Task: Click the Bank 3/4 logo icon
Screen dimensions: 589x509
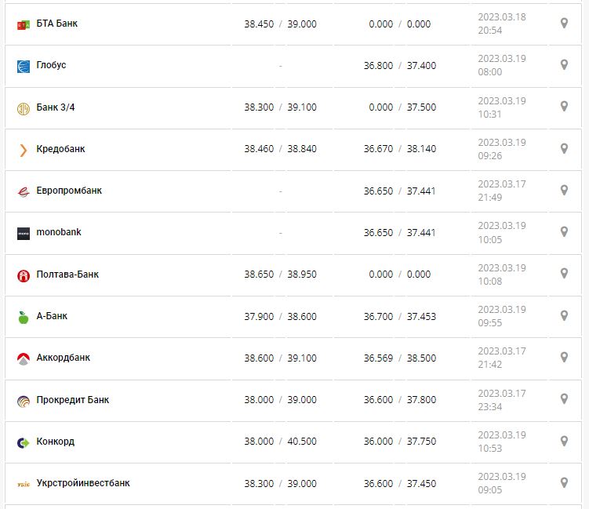Action: [23, 108]
